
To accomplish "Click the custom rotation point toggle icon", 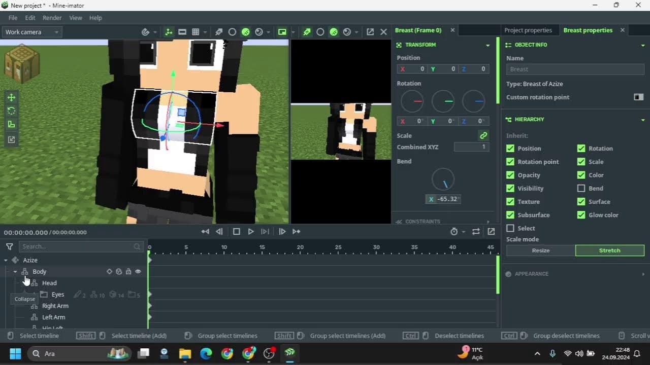I will point(639,97).
